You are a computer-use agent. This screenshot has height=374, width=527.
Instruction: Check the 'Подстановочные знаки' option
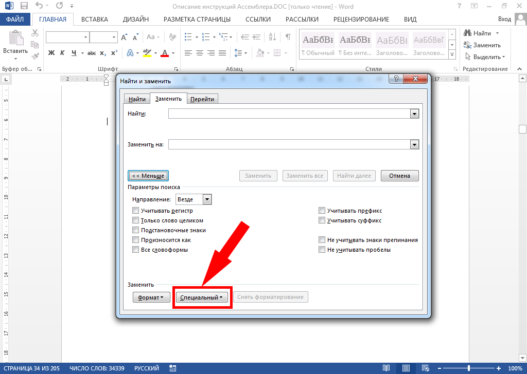pos(136,230)
